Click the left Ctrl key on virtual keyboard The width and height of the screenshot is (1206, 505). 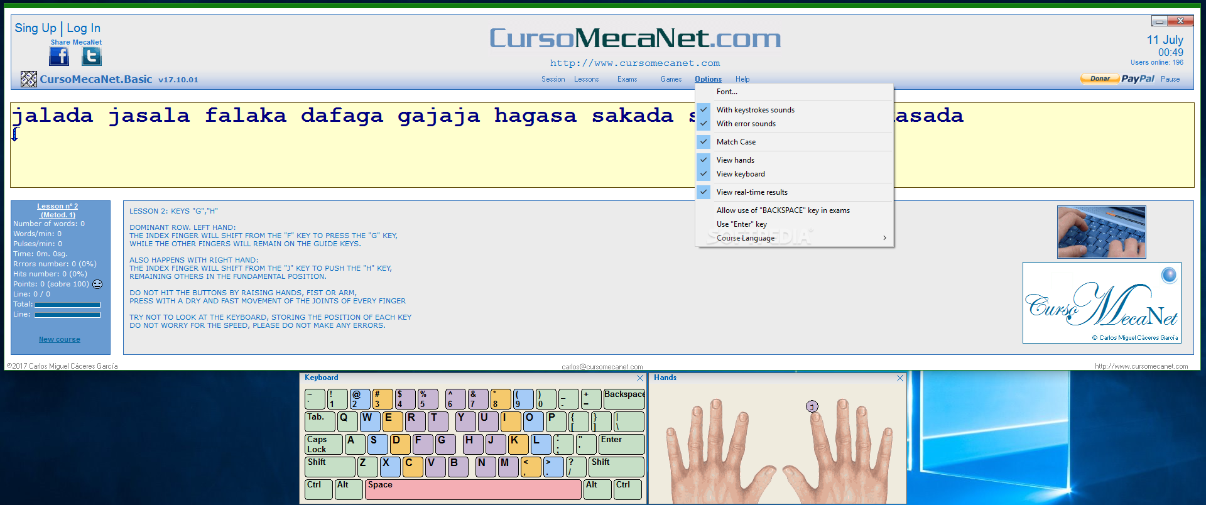click(318, 489)
